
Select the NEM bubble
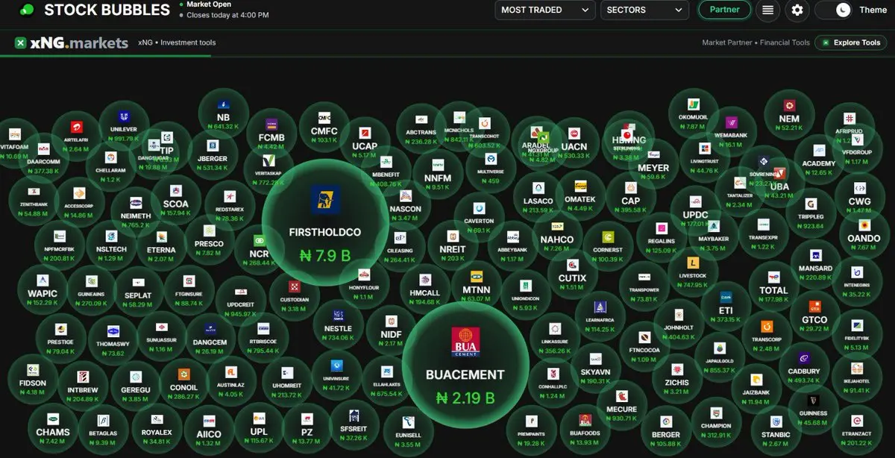[788, 113]
